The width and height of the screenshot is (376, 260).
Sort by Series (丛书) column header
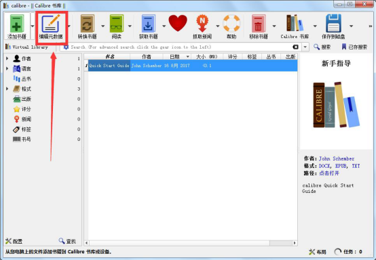271,56
